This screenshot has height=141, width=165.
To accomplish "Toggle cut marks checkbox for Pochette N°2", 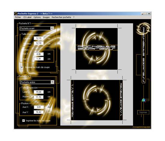I will pyautogui.click(x=24, y=121).
